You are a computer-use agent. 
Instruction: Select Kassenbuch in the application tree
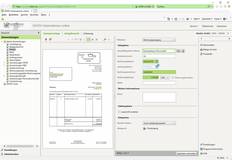click(x=14, y=55)
